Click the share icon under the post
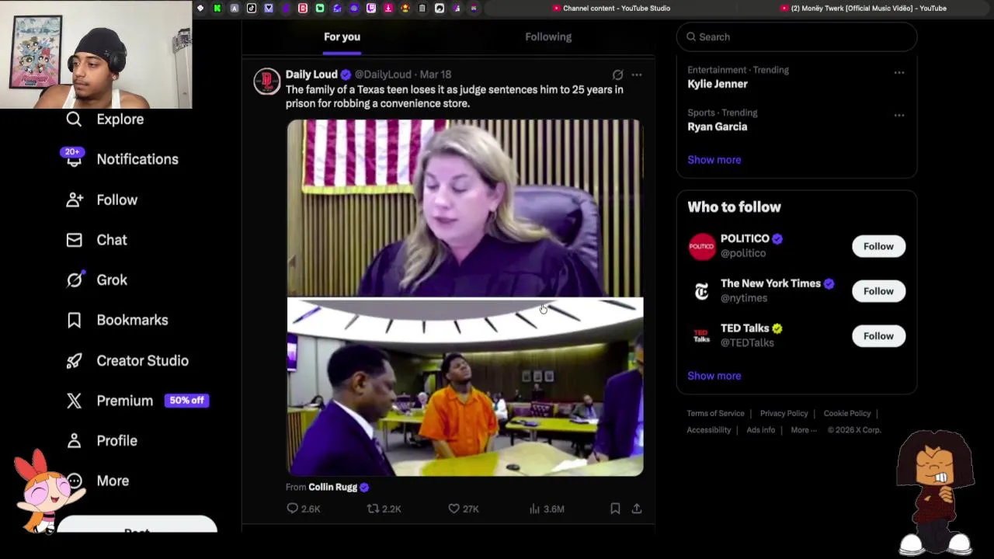The image size is (994, 559). click(636, 509)
